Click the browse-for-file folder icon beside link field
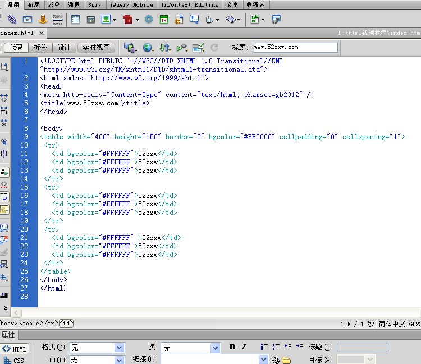 click(x=286, y=360)
